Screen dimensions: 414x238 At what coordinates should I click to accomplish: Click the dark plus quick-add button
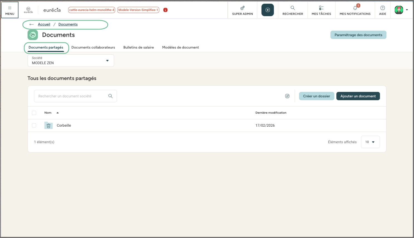tap(267, 10)
